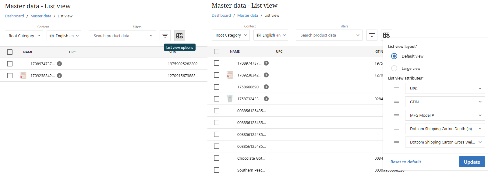This screenshot has height=174, width=488.
Task: Click the drag handle beside MFG Model # attribute
Action: point(396,115)
